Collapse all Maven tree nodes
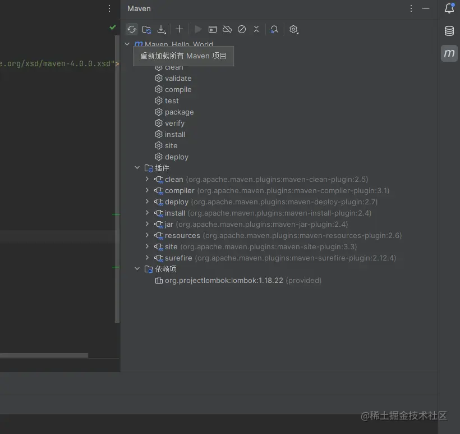This screenshot has height=434, width=460. 256,29
